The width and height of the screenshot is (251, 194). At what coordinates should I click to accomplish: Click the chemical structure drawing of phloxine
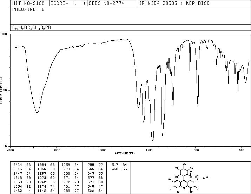coord(188,178)
